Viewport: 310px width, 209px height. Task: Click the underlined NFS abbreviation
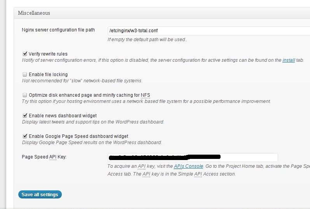pyautogui.click(x=145, y=95)
